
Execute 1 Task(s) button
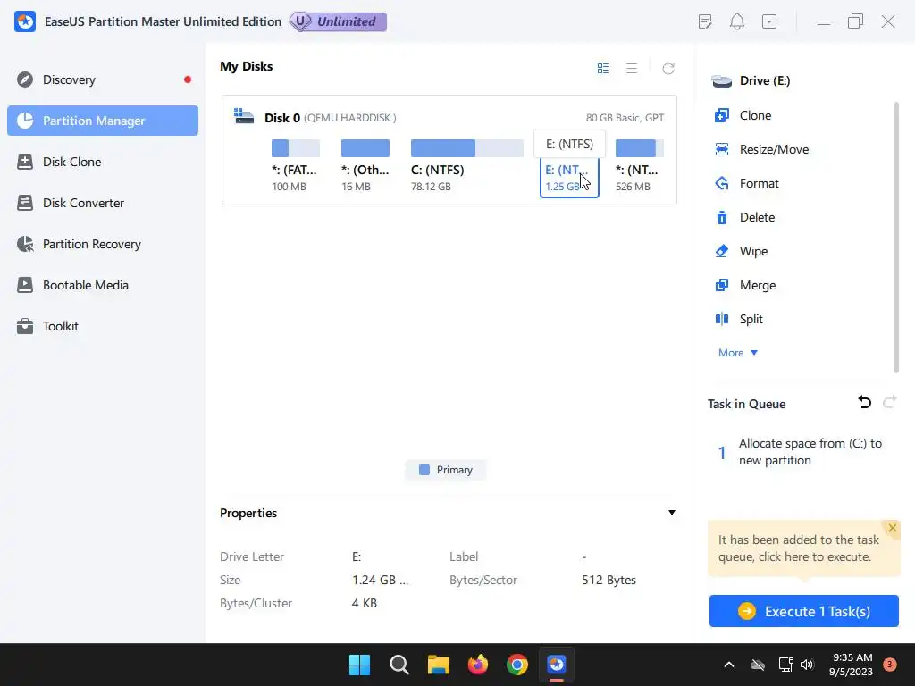(803, 611)
